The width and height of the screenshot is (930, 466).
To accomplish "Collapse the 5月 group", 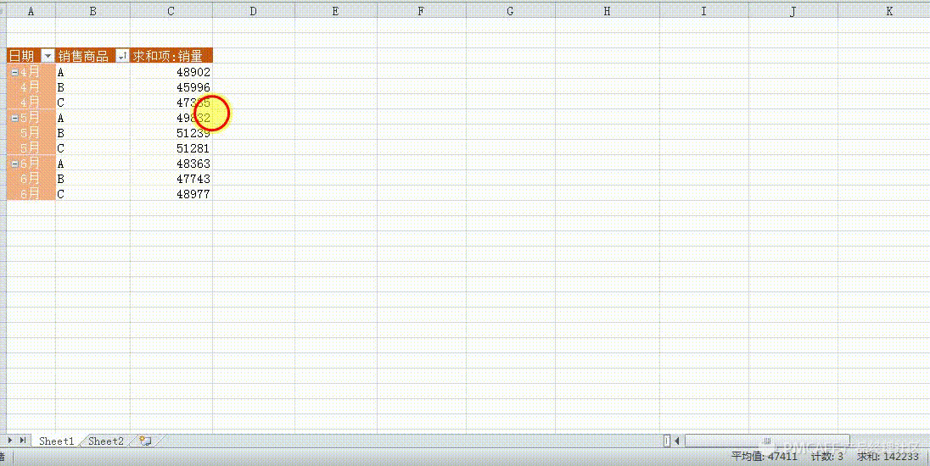I will coord(14,118).
